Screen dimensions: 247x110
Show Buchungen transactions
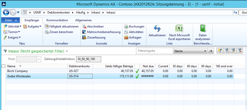127,26
